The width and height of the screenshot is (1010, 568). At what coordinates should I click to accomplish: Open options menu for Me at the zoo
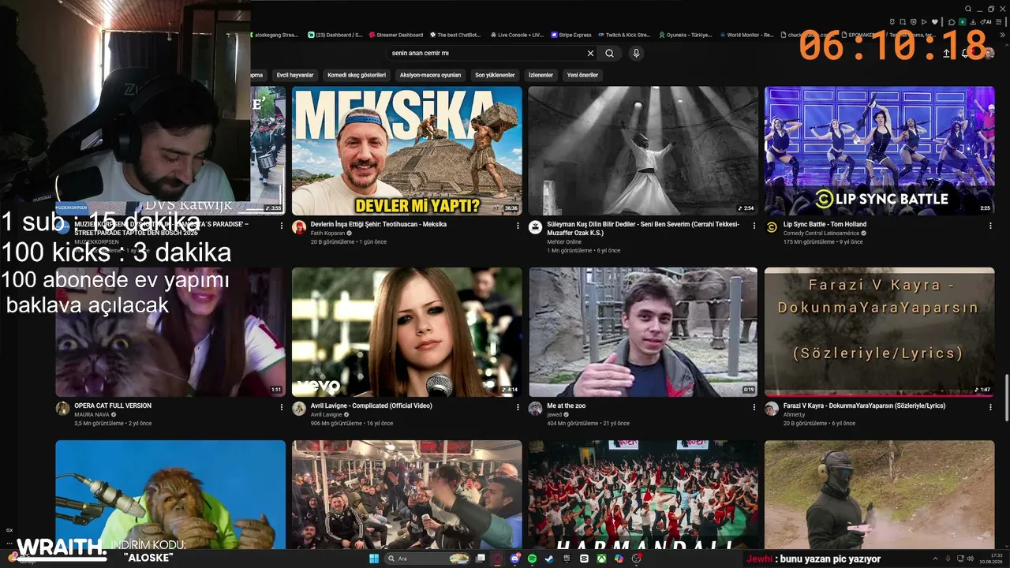754,407
